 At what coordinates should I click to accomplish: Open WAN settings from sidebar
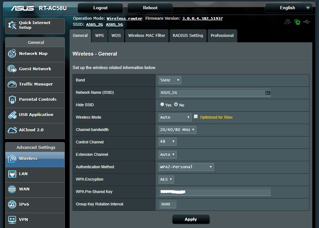point(35,189)
